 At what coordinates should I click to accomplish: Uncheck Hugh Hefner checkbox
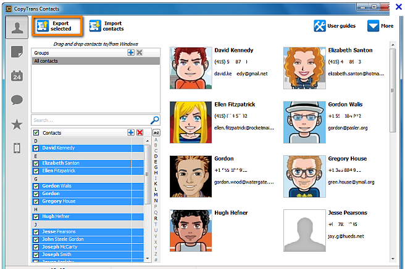point(36,217)
